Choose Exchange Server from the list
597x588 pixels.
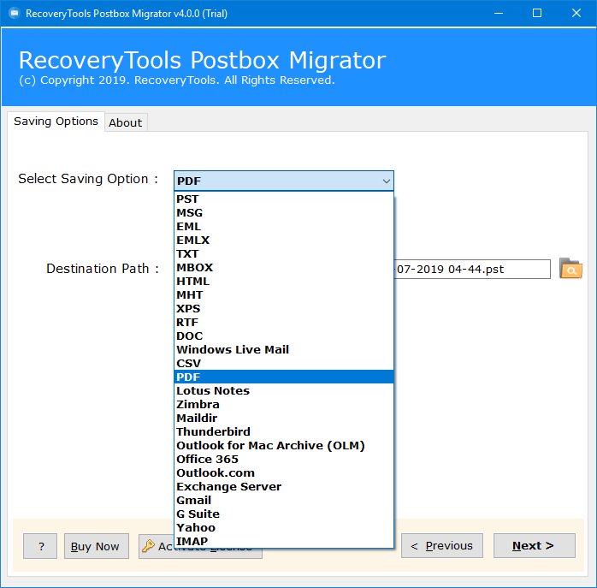tap(284, 487)
